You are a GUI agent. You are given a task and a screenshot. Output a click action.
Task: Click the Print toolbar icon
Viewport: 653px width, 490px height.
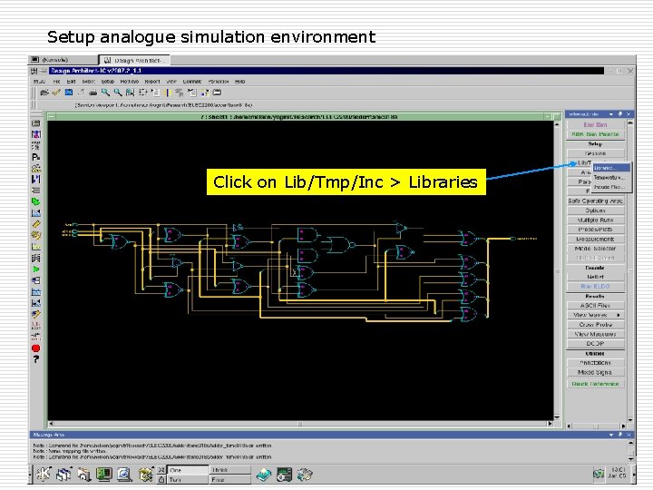click(x=93, y=93)
